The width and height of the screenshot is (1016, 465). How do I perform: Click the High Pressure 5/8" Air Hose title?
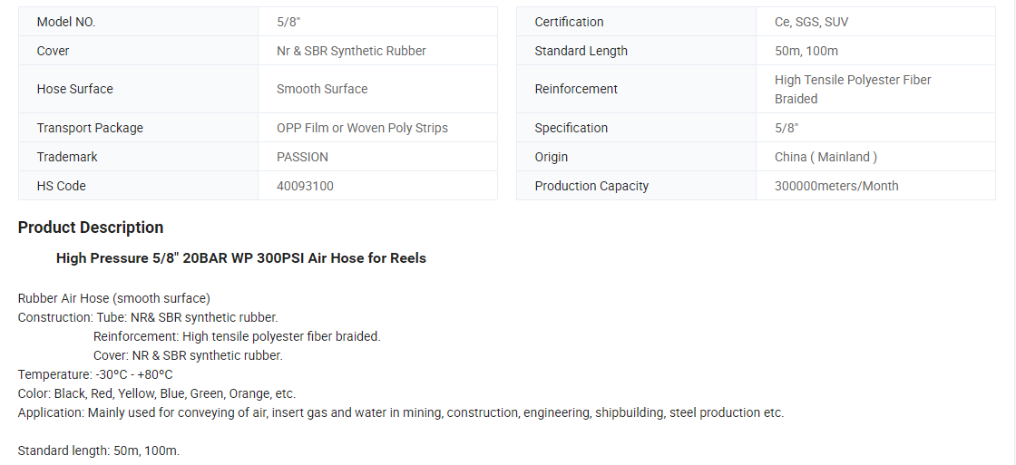click(241, 257)
